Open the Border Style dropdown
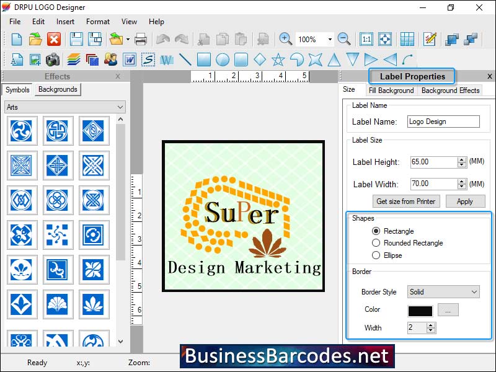 (x=443, y=291)
